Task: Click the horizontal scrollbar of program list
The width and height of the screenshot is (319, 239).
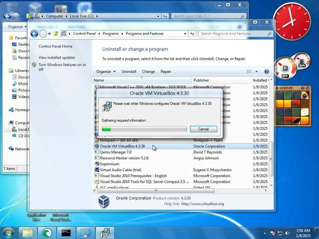Action: [x=156, y=191]
